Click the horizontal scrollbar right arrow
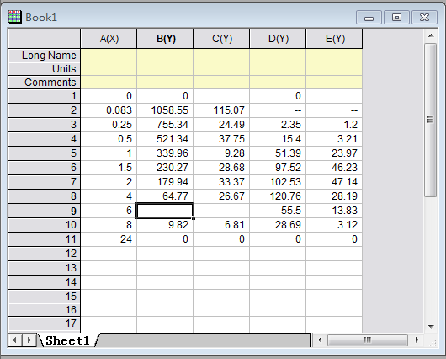Image resolution: width=446 pixels, height=359 pixels. pyautogui.click(x=417, y=340)
